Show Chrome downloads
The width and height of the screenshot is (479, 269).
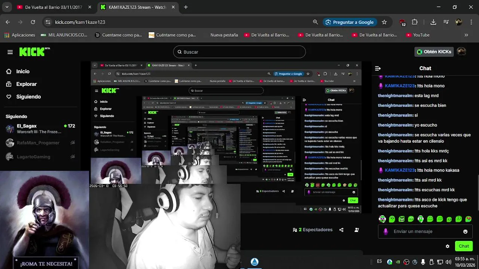pos(433,22)
